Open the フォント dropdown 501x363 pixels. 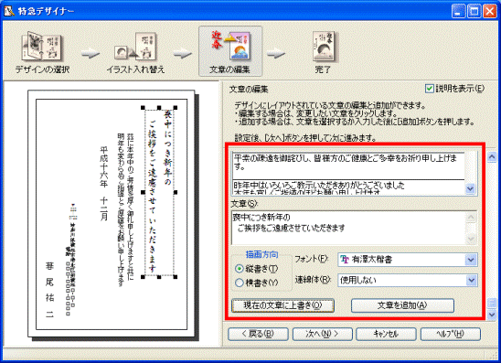tap(471, 260)
